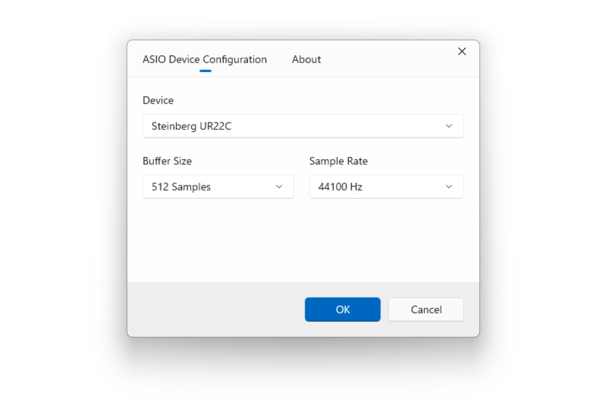This screenshot has width=591, height=401.
Task: Dismiss changes with the Cancel button
Action: [x=426, y=309]
